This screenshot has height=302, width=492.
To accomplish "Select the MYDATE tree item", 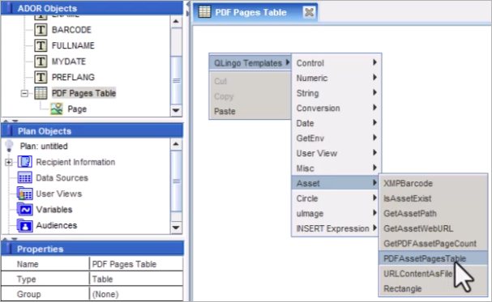I will click(69, 62).
